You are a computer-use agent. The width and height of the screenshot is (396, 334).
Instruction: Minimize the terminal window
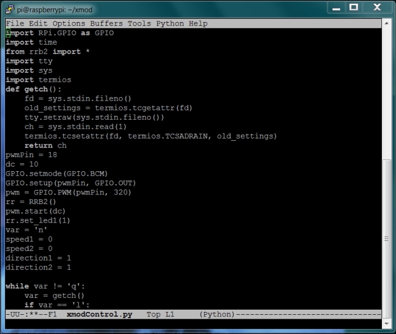pos(337,7)
